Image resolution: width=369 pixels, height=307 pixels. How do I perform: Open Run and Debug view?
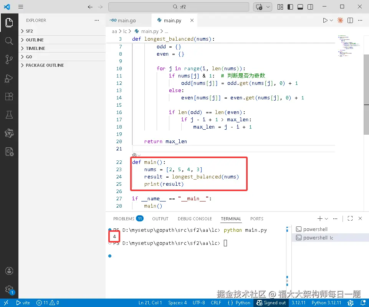9,78
